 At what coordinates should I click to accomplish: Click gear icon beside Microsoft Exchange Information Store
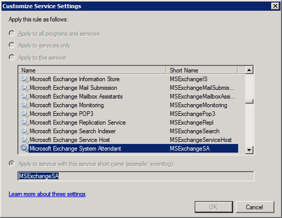24,79
